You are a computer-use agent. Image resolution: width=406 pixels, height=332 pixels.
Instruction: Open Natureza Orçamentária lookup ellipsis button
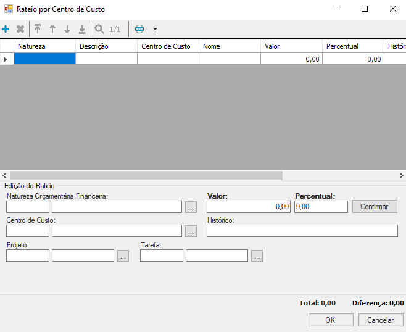click(x=191, y=207)
